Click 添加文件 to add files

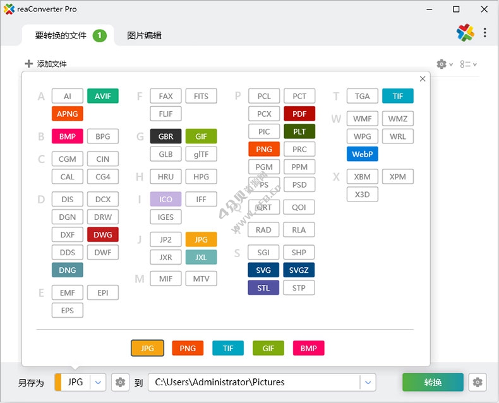coord(52,64)
